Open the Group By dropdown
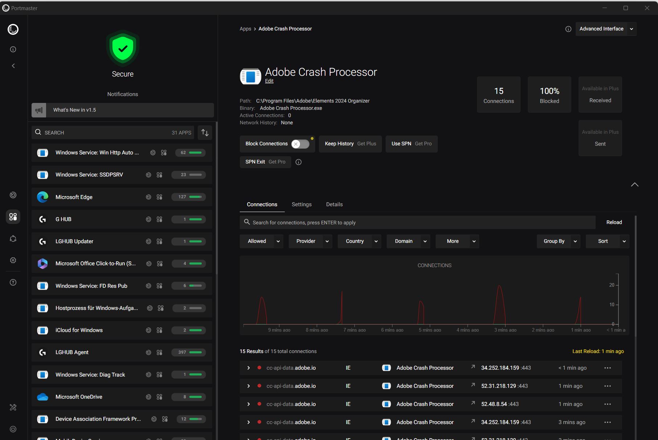Viewport: 658px width, 440px height. 558,241
